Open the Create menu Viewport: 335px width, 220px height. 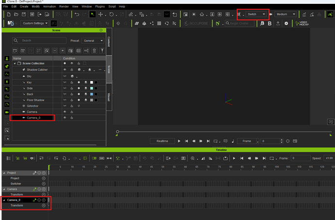click(x=24, y=7)
